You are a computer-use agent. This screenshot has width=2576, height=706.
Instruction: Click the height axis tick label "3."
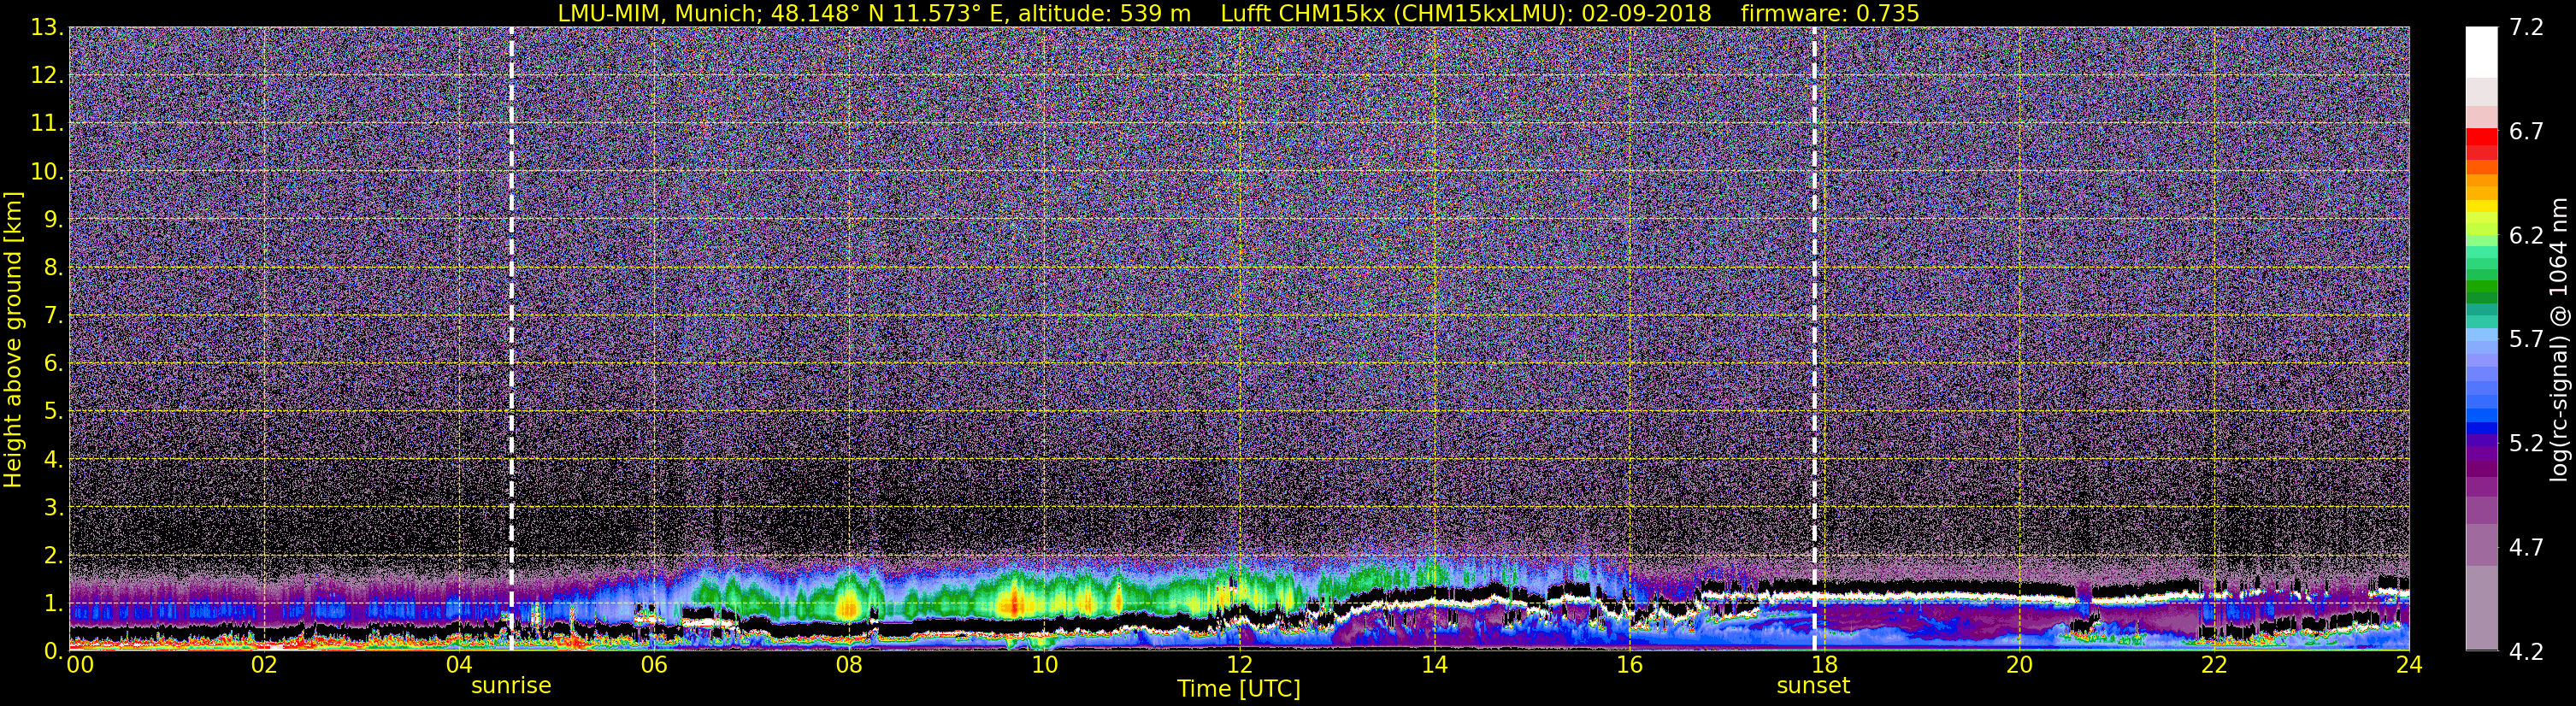53,507
